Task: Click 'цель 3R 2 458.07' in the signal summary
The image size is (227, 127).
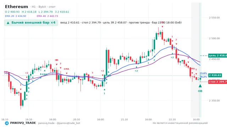Action: coord(115,23)
